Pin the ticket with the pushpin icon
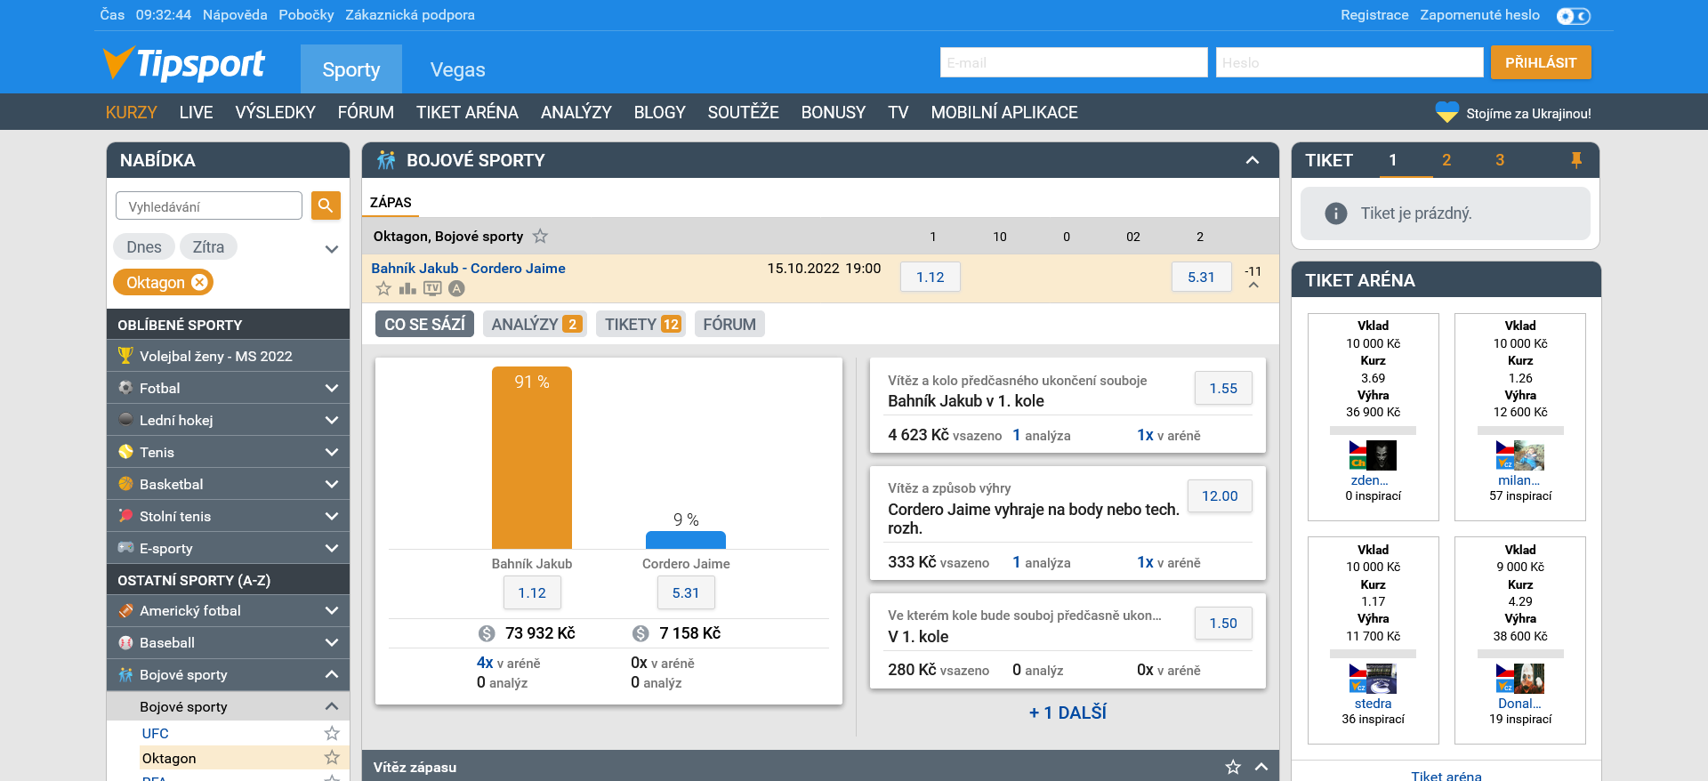The image size is (1708, 781). click(1576, 160)
